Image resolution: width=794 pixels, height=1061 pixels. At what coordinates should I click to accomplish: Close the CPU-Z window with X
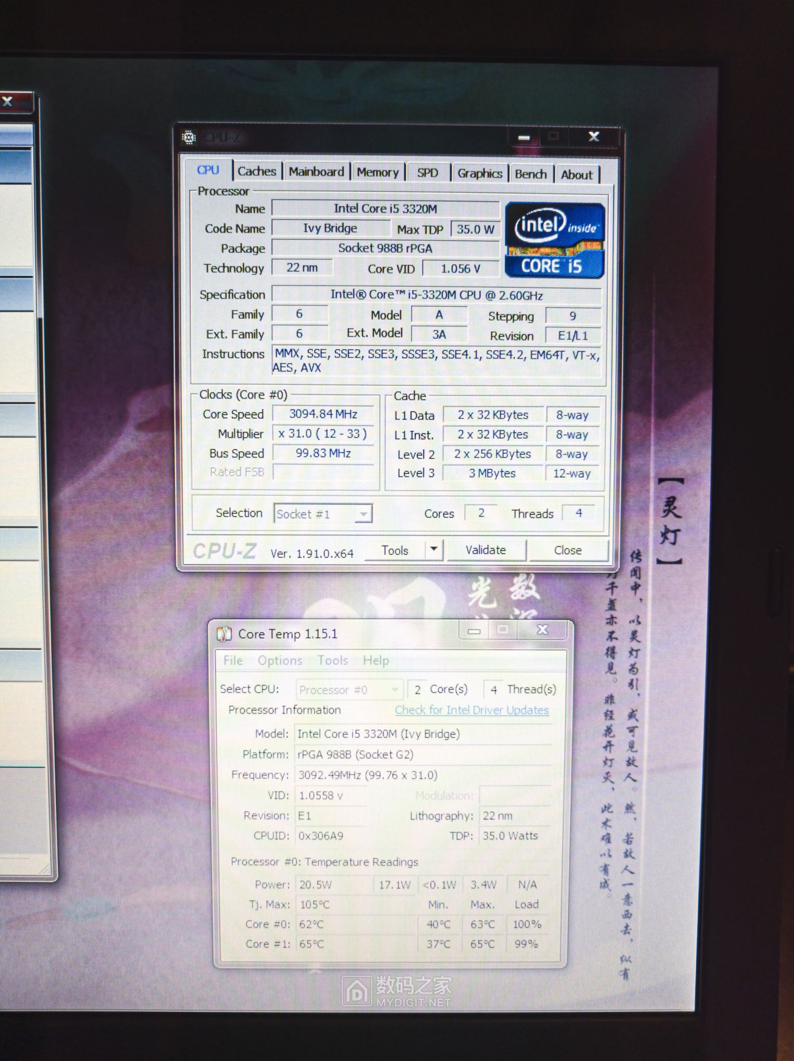tap(594, 137)
